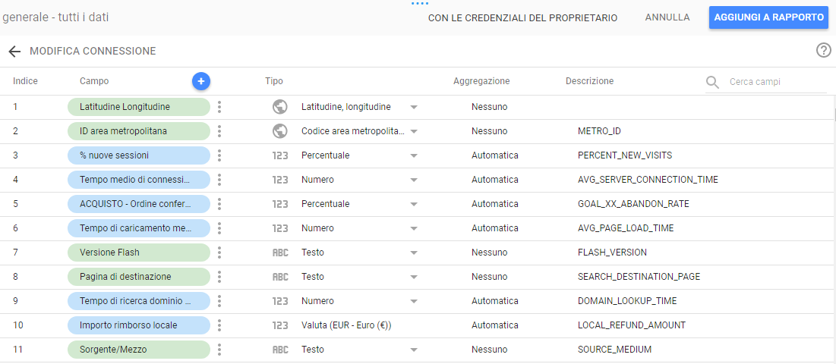836x364 pixels.
Task: Open the help question mark icon
Action: [x=823, y=50]
